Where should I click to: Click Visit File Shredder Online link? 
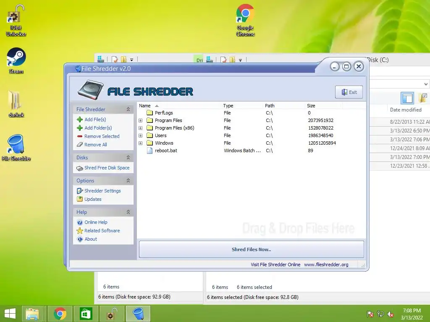point(275,265)
